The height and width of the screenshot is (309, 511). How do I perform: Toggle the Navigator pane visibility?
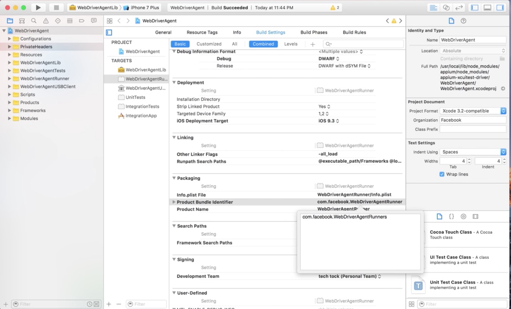474,7
